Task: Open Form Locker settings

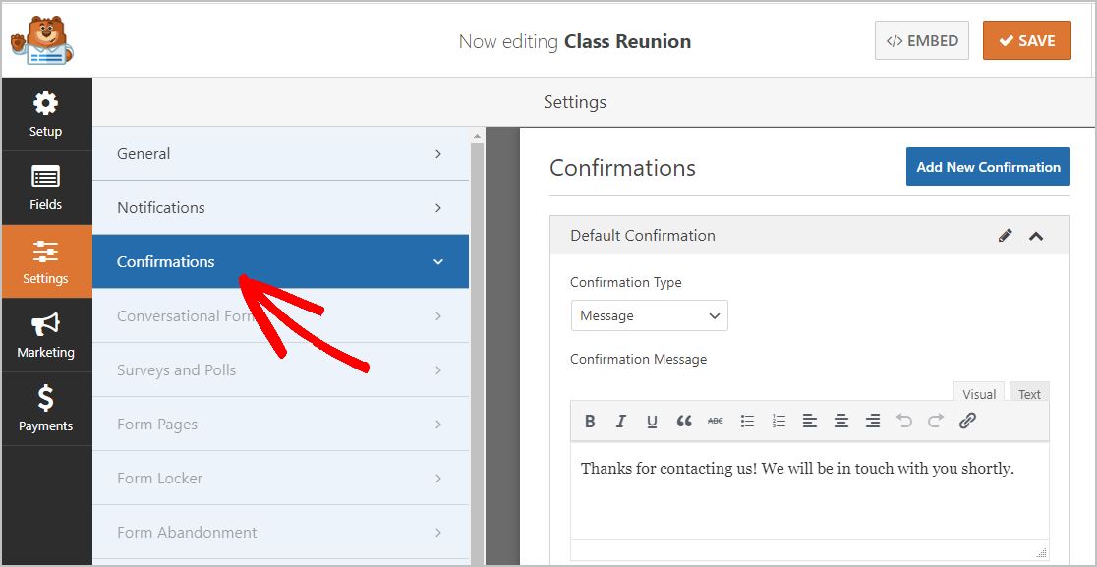Action: [x=280, y=478]
